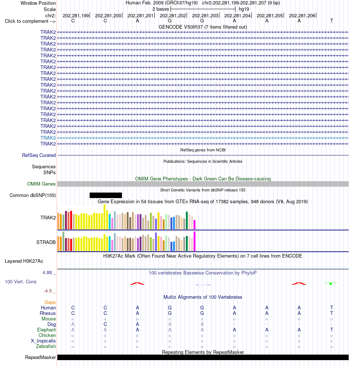349x366 pixels.
Task: Select the Dog alignment row label
Action: [51, 324]
